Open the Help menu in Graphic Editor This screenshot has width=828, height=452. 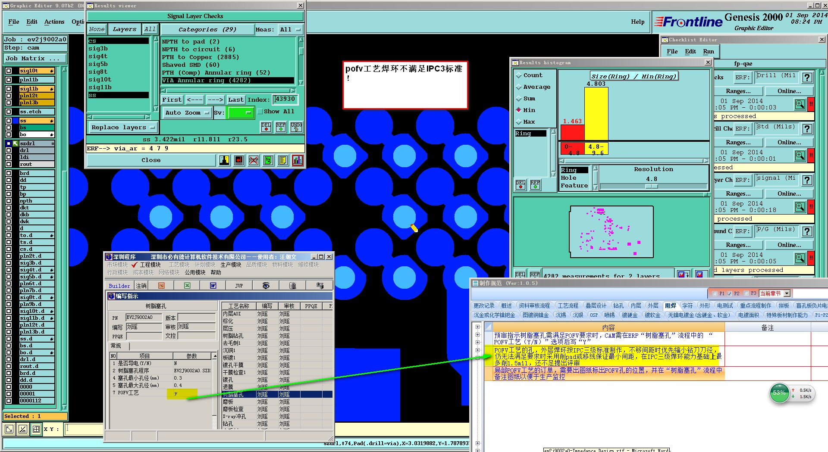638,22
